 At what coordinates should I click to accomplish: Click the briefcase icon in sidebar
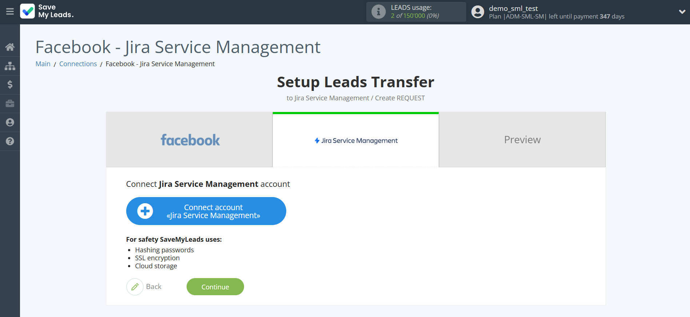(x=10, y=104)
